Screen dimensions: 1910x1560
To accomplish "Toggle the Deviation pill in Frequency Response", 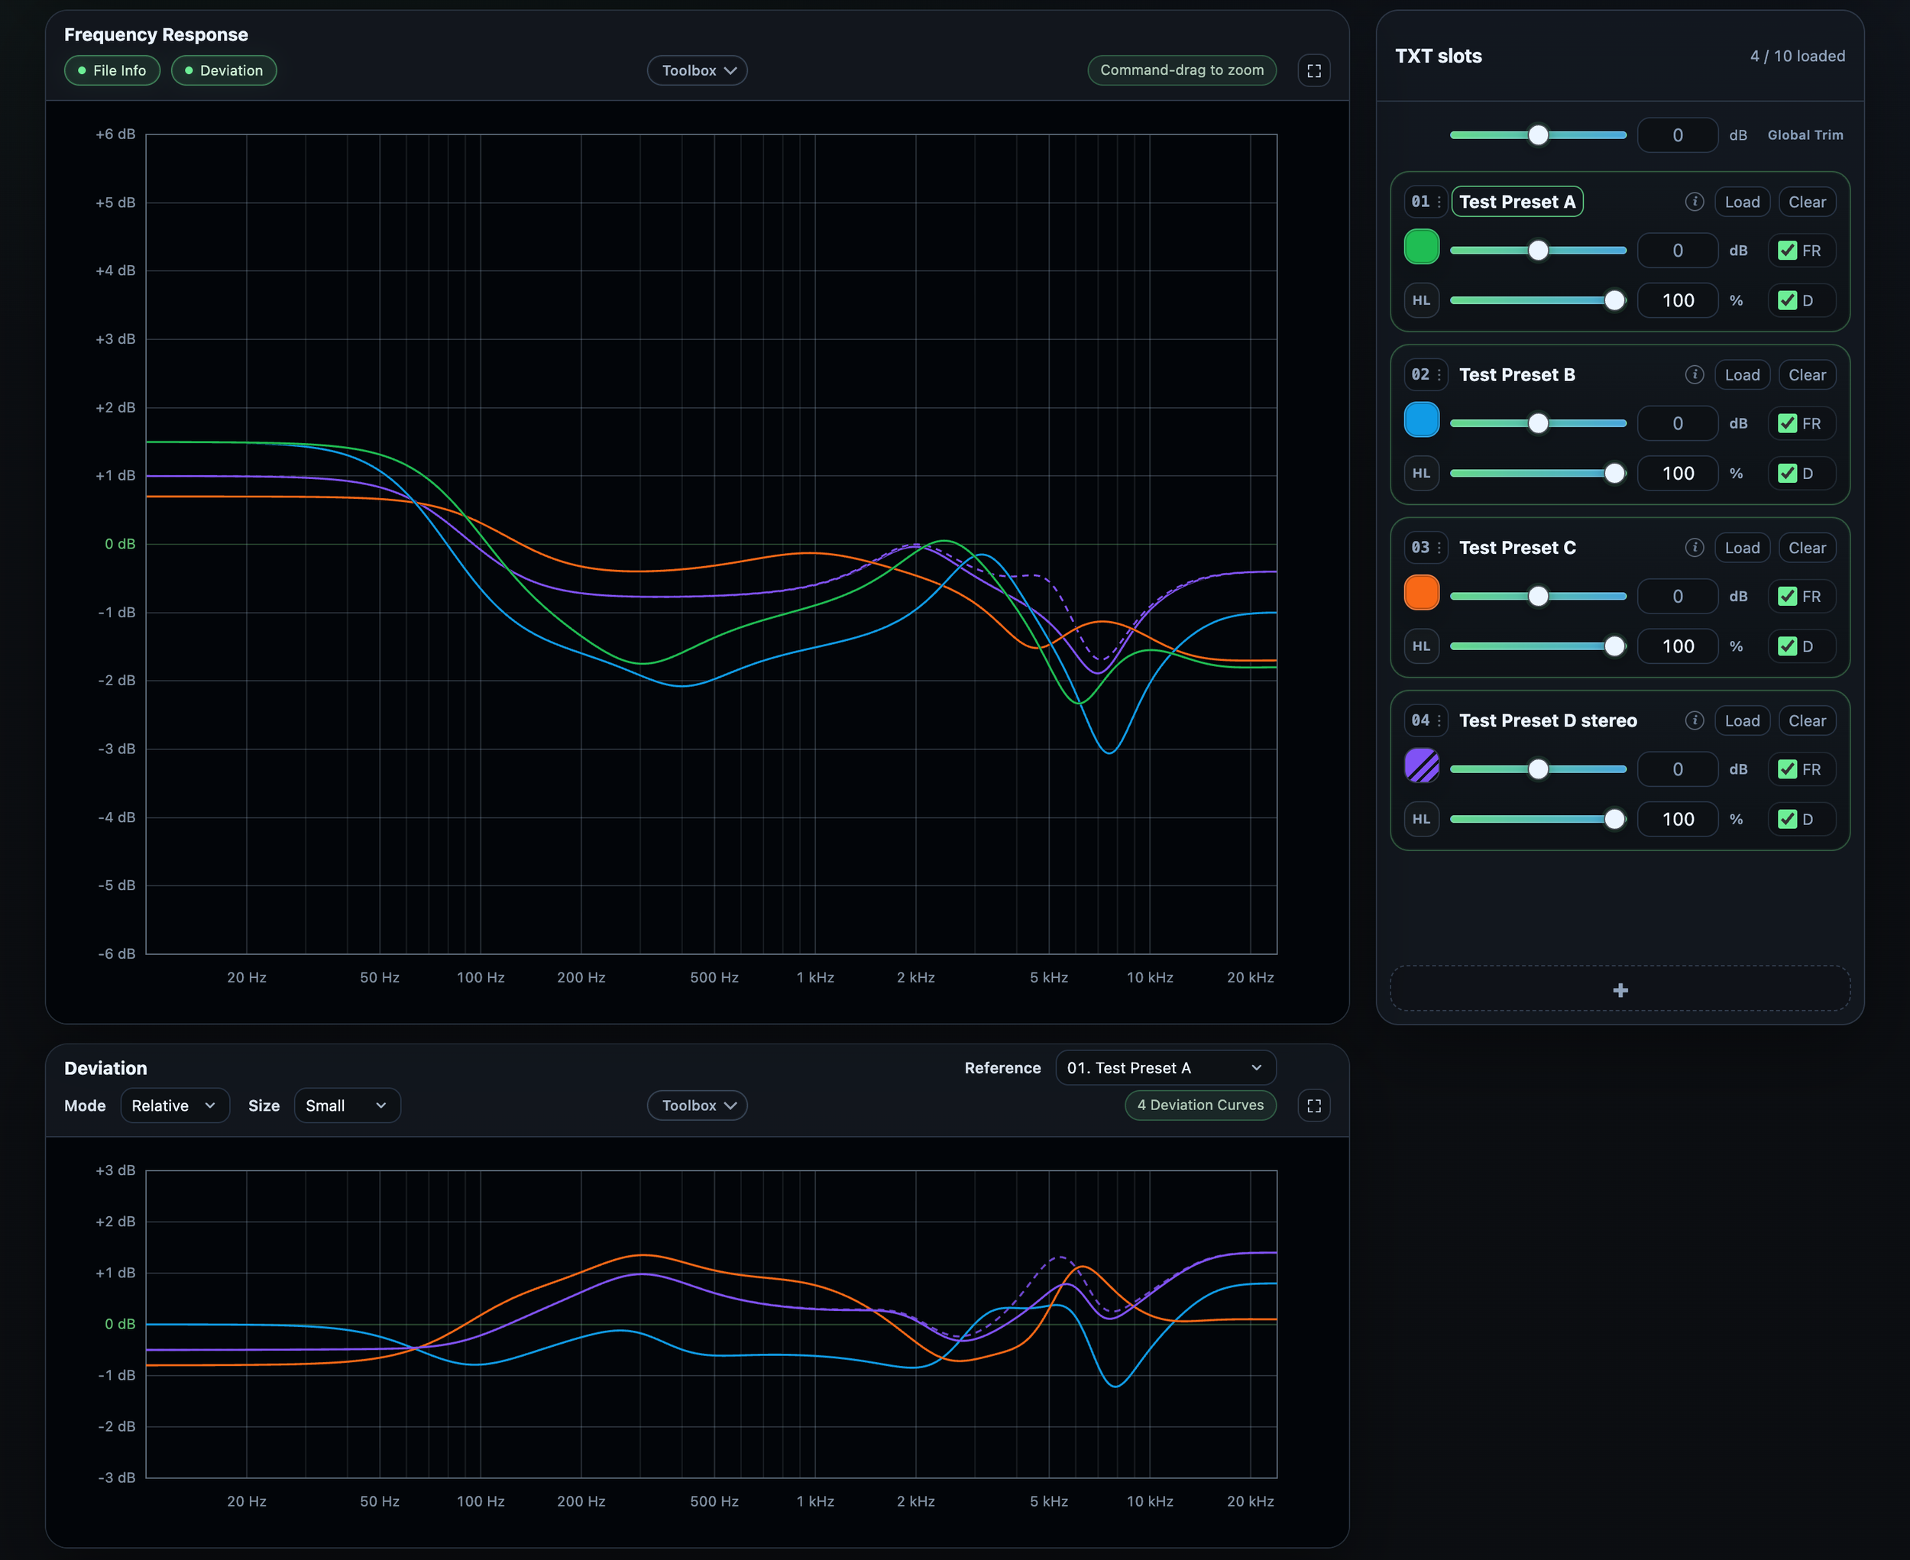I will point(224,71).
